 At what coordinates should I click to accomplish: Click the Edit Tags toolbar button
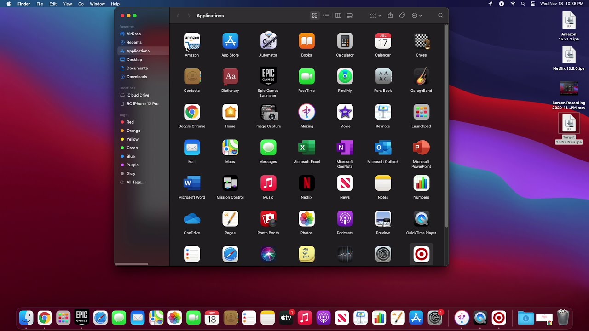click(402, 16)
